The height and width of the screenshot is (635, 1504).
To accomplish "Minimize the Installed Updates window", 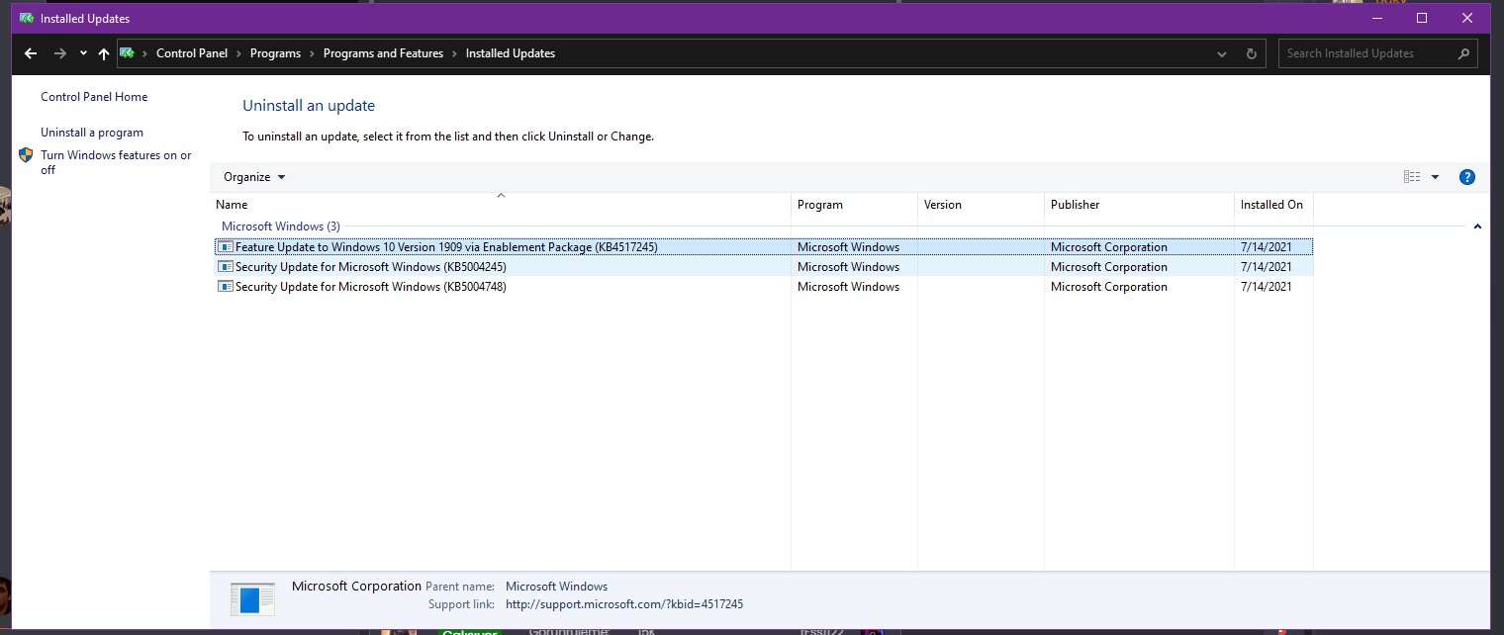I will pos(1376,18).
